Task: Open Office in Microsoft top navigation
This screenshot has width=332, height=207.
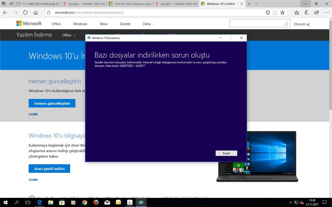Action: pyautogui.click(x=56, y=24)
